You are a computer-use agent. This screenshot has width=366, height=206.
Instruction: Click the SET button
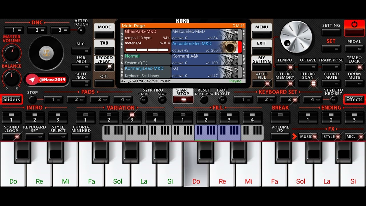[331, 49]
